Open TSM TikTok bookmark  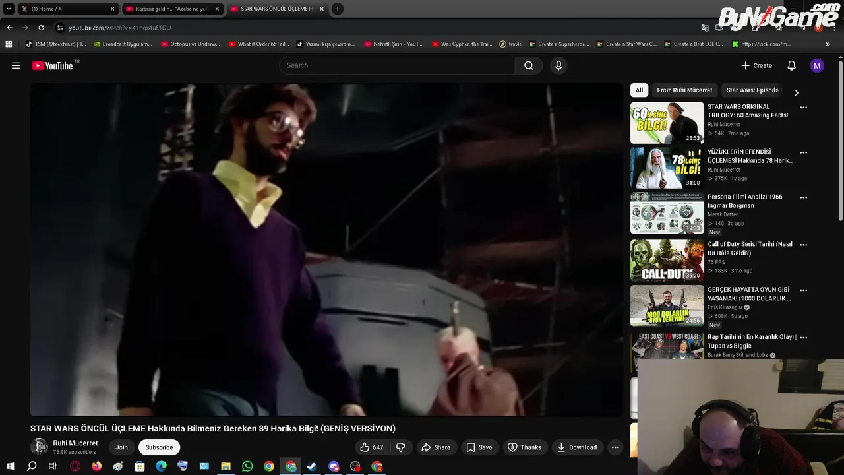click(x=55, y=44)
